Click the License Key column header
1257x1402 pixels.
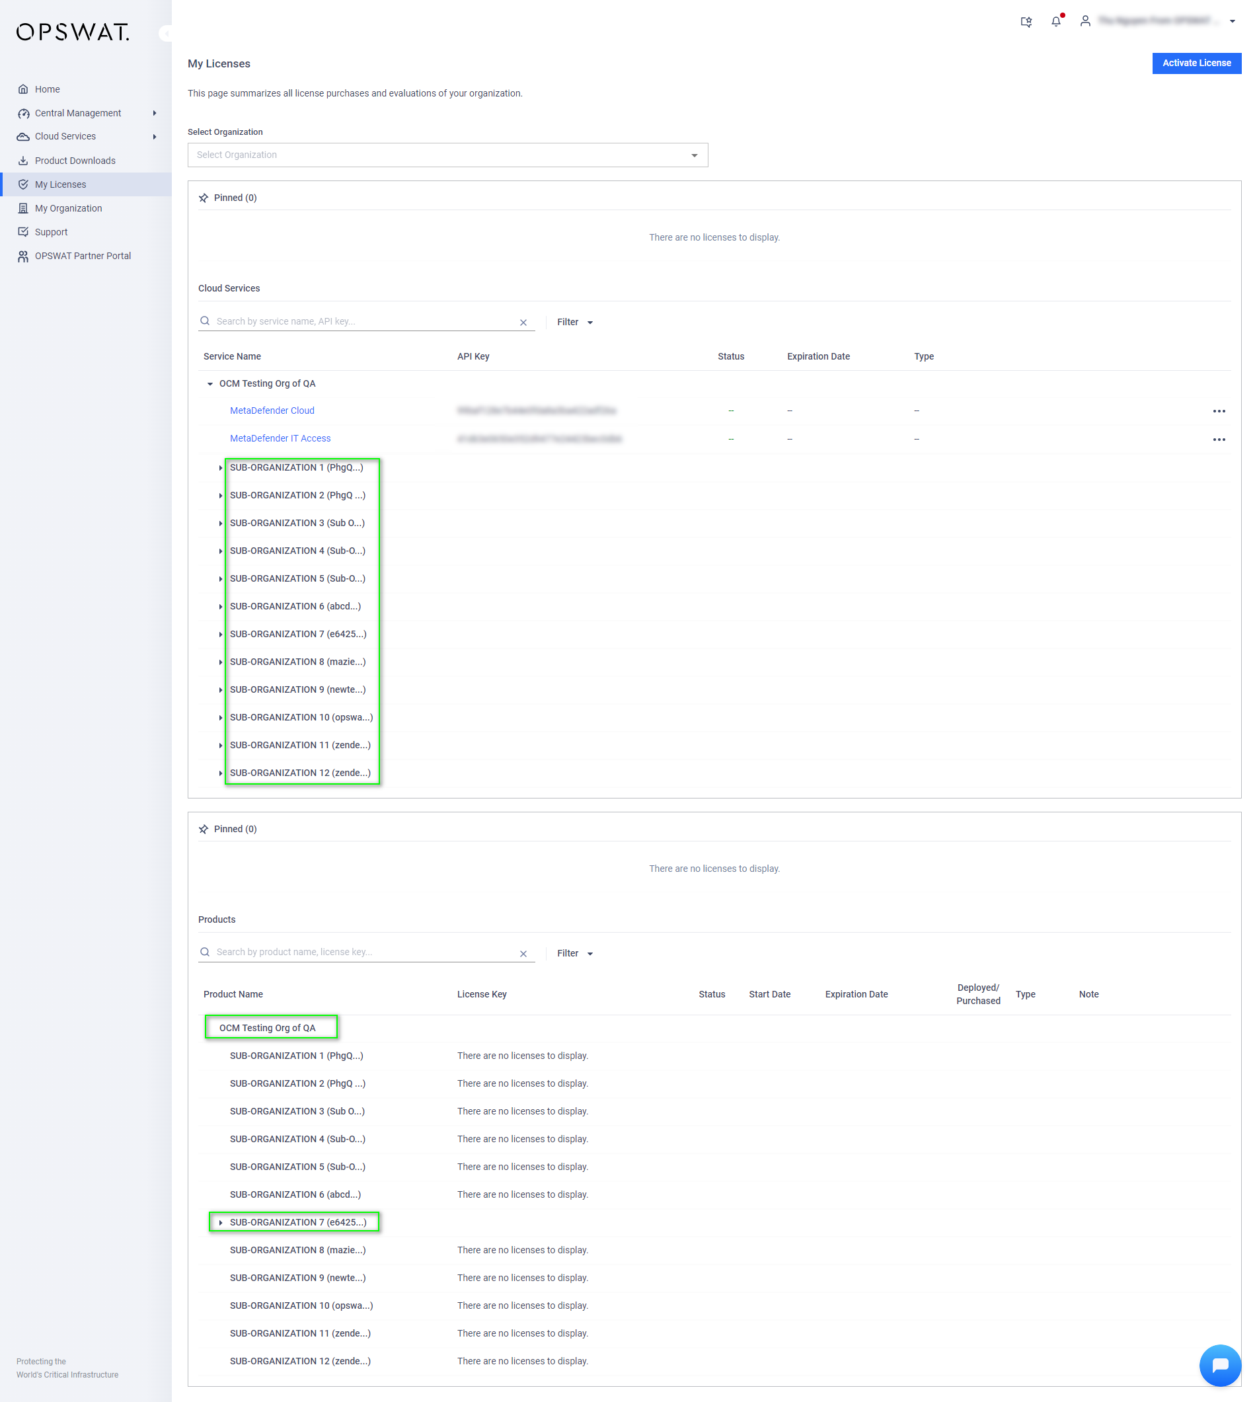482,995
